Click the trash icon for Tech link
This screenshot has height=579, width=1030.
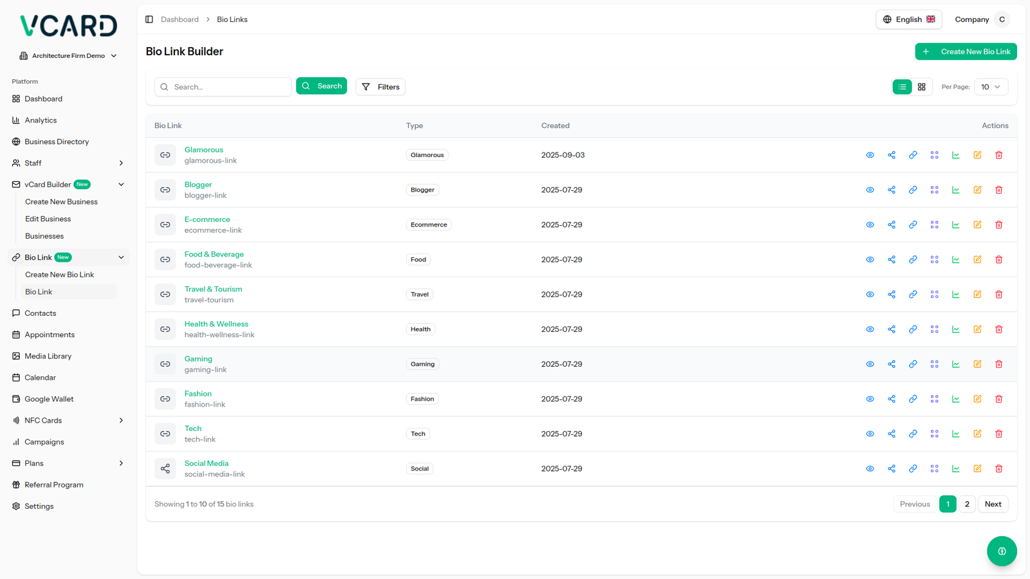[998, 434]
